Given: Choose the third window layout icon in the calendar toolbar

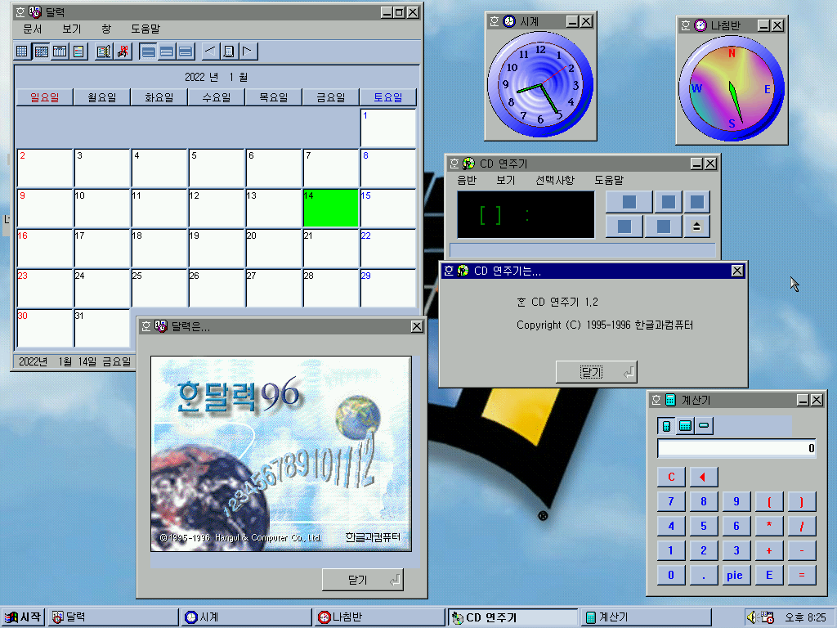Looking at the screenshot, I should tap(186, 52).
